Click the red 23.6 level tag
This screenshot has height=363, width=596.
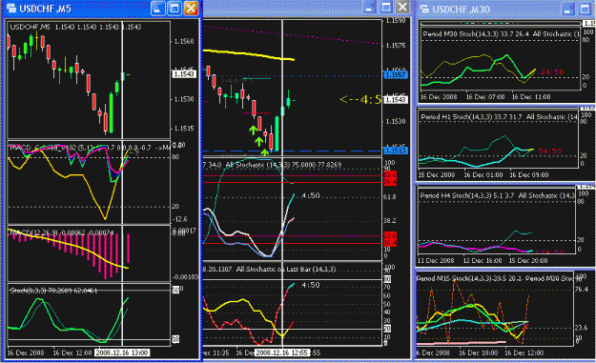click(390, 235)
